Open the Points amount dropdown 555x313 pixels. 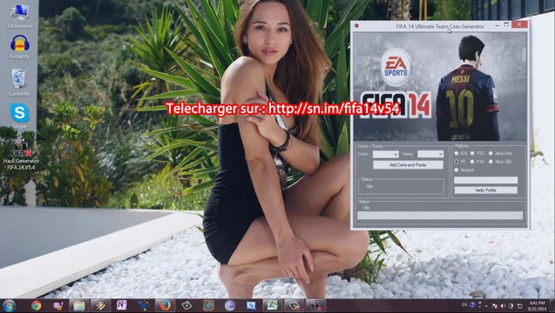click(430, 154)
